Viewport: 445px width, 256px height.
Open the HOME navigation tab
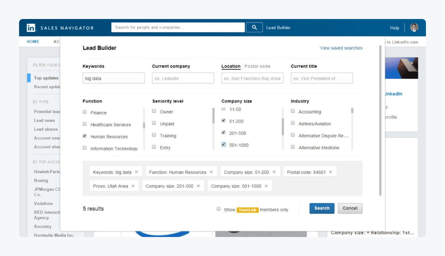[x=33, y=42]
